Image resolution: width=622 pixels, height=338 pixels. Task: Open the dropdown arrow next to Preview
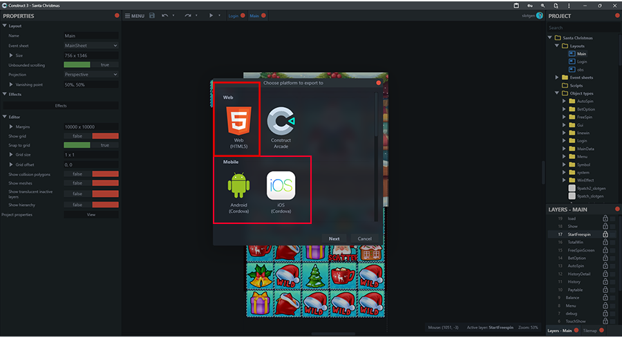(x=219, y=15)
